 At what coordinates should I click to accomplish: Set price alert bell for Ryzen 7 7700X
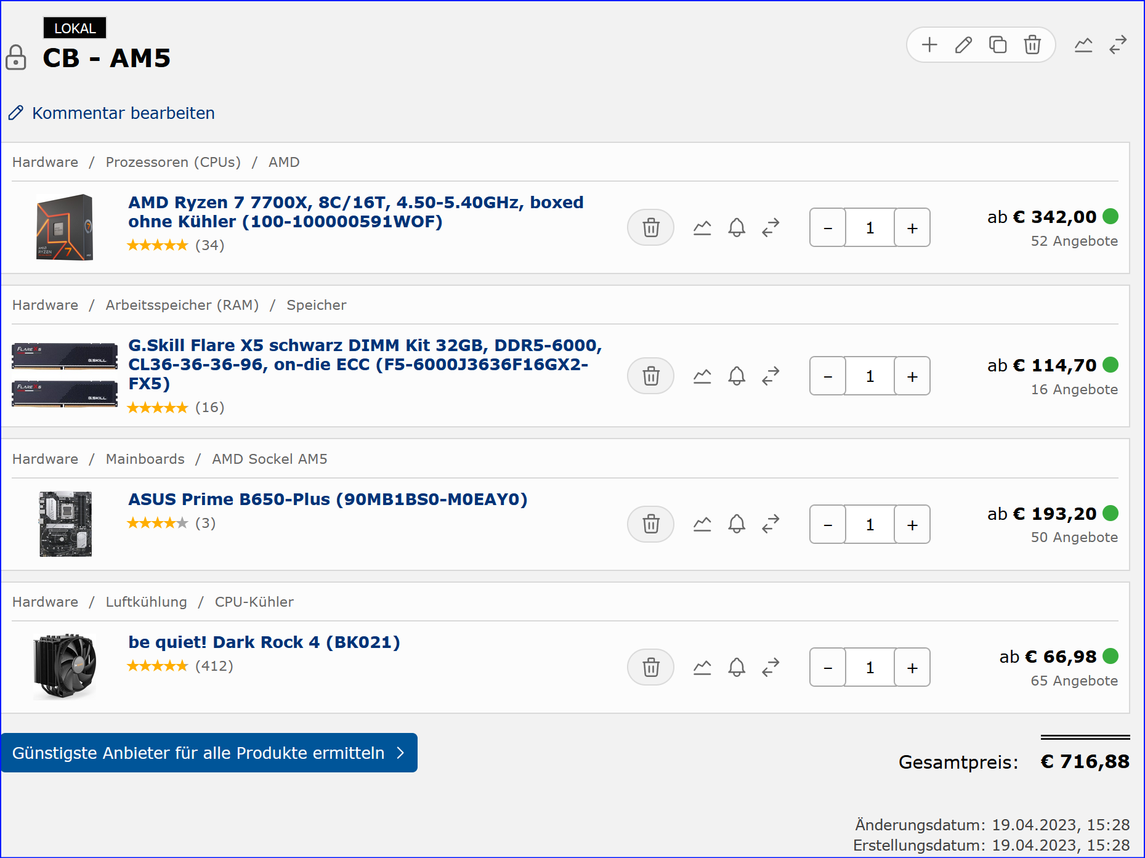[x=737, y=228]
